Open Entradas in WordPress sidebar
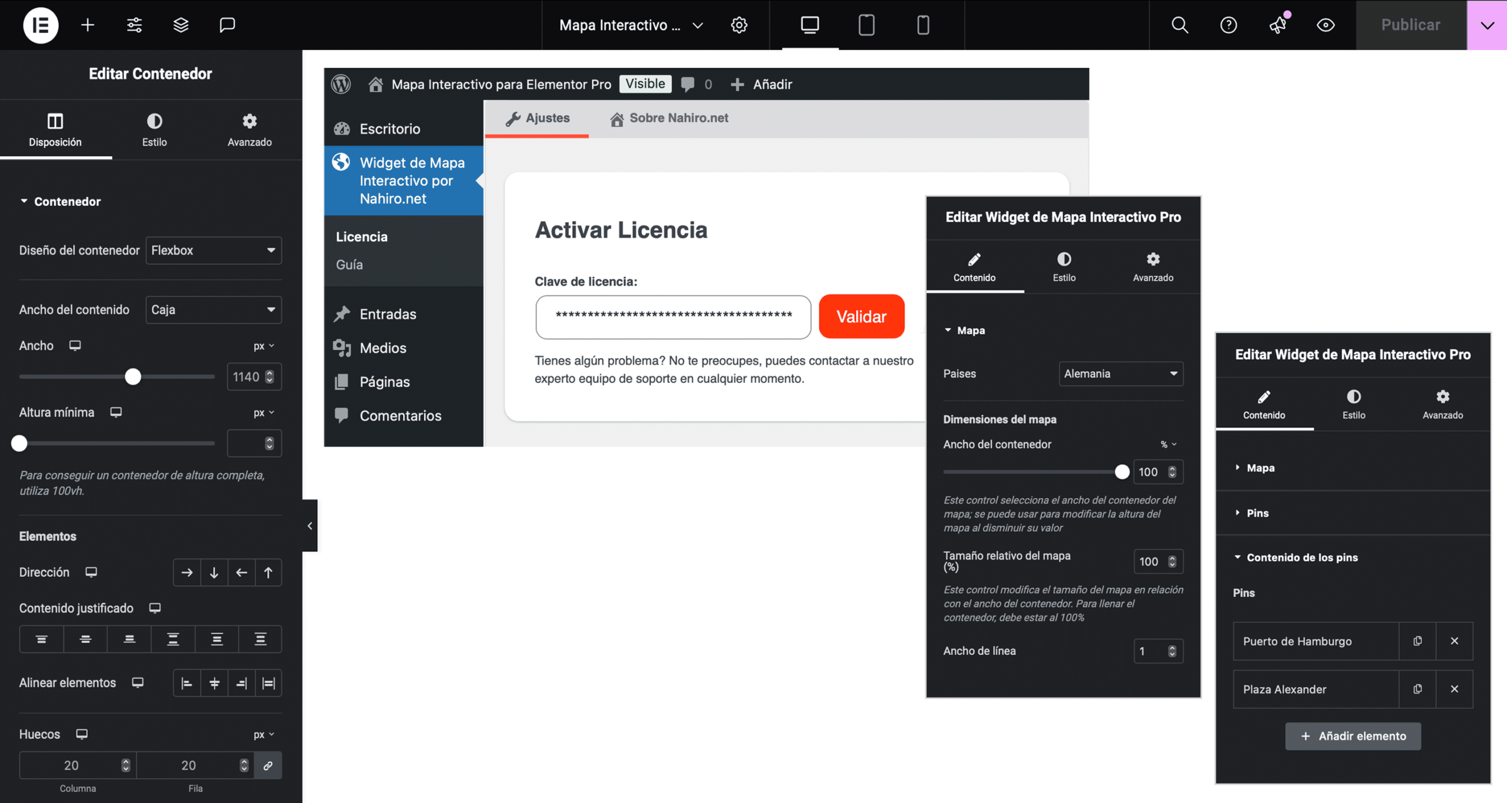The image size is (1507, 803). coord(388,314)
